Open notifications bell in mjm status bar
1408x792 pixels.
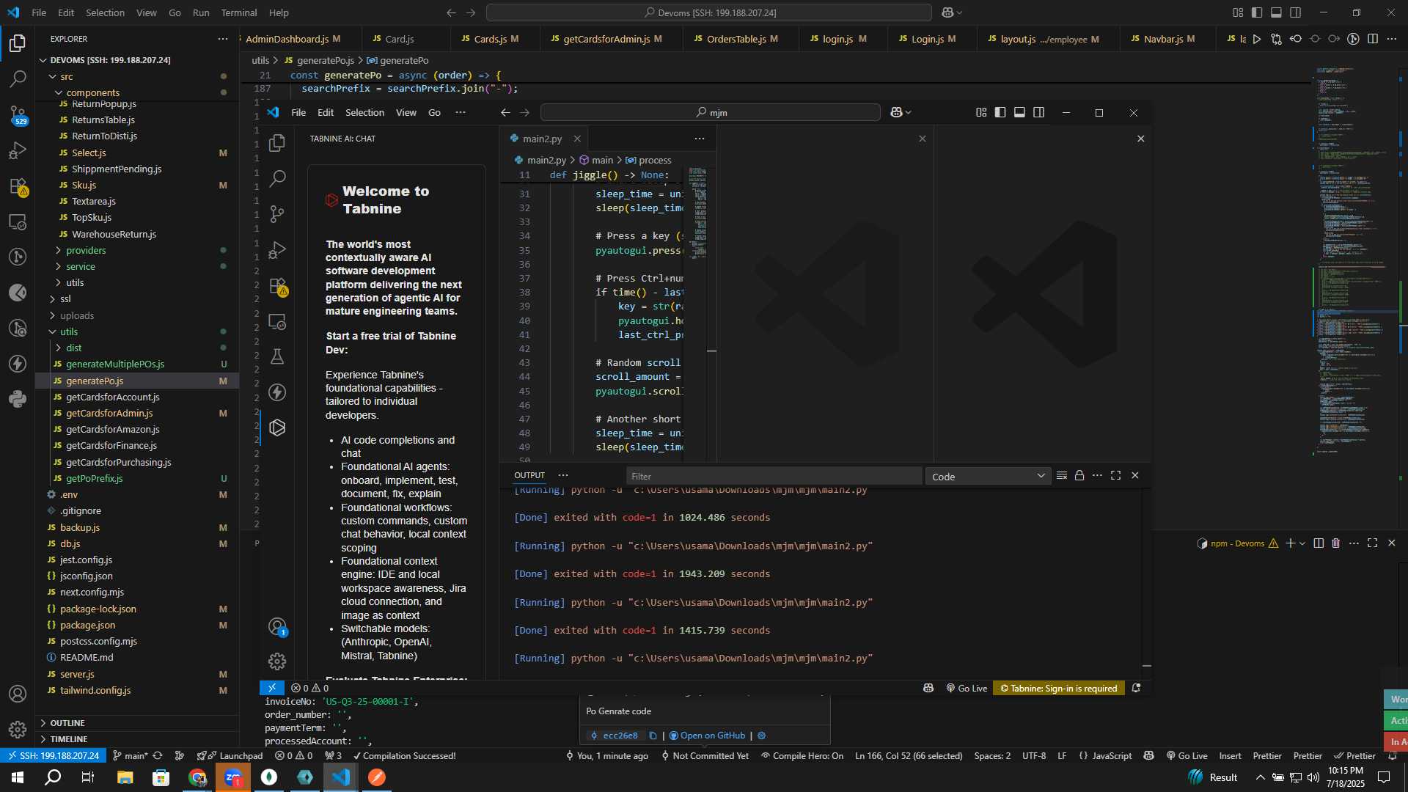click(x=1136, y=688)
